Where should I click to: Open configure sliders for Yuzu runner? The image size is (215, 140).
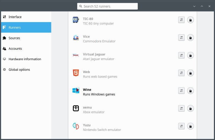tap(181, 126)
